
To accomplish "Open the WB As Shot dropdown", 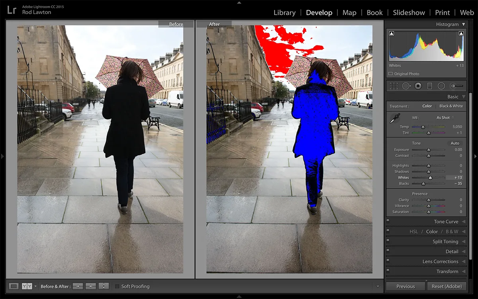I will [445, 118].
